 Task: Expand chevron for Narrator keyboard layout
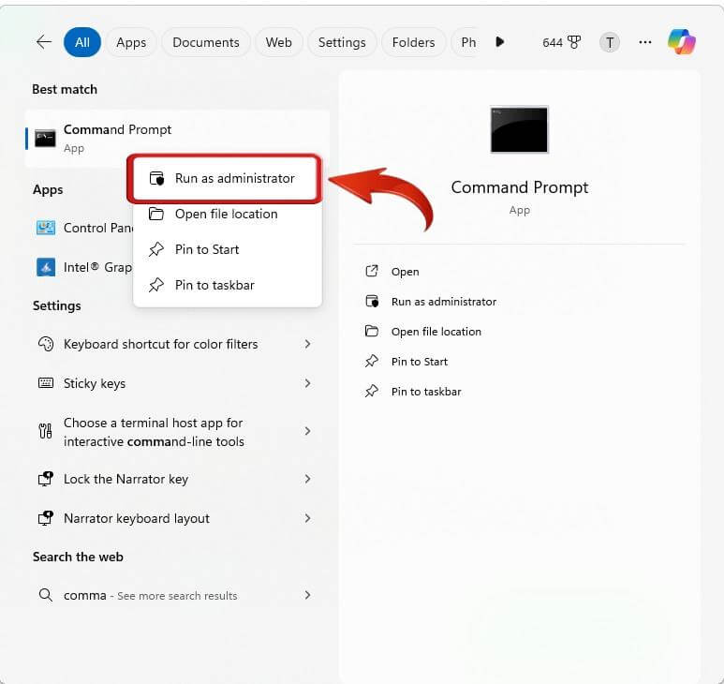click(307, 518)
